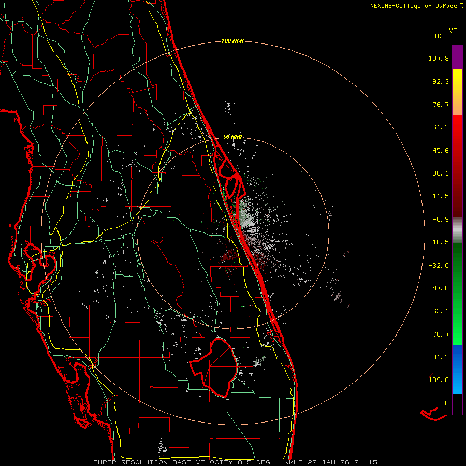Click the 100 NMI range ring label

coord(232,41)
